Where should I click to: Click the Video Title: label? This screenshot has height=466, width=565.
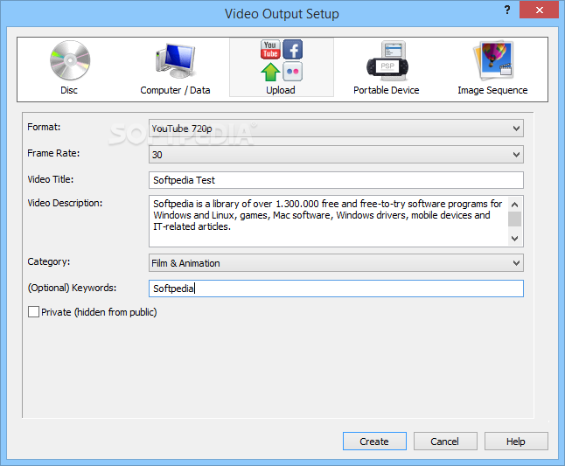51,179
